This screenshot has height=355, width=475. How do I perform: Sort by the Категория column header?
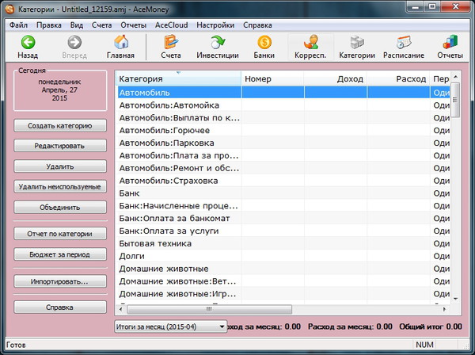click(177, 79)
